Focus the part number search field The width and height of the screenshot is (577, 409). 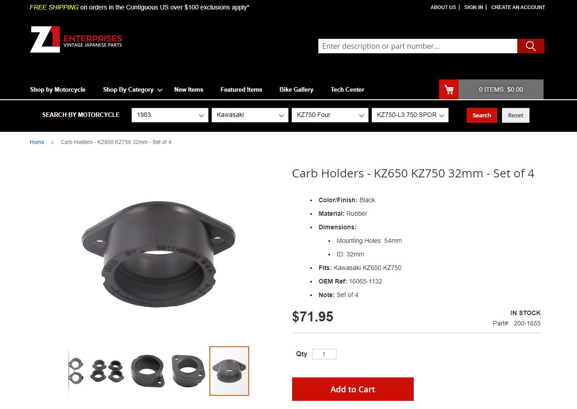(x=418, y=46)
